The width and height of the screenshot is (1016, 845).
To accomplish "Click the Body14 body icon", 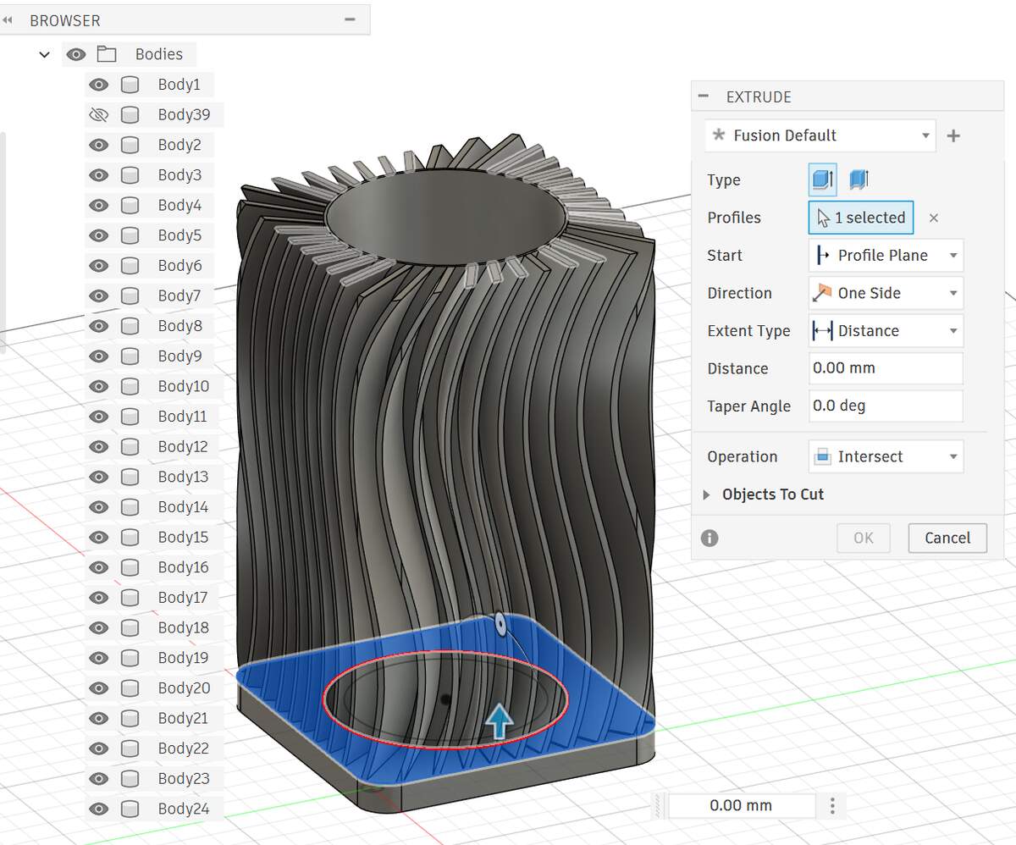I will tap(130, 506).
